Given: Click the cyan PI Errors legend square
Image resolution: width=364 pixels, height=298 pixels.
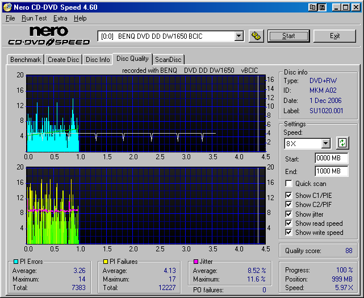Looking at the screenshot, I should coord(15,262).
